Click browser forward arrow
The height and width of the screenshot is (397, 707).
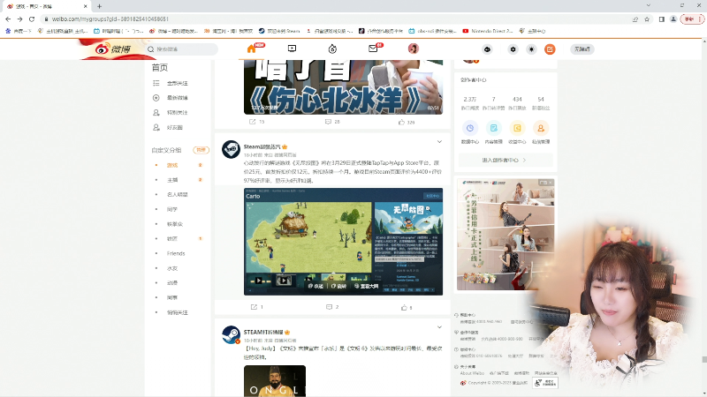click(x=19, y=19)
